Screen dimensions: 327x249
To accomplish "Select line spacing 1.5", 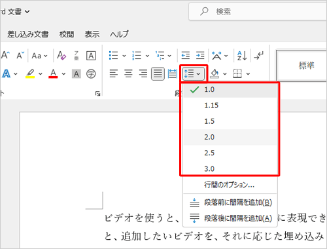I will 230,121.
